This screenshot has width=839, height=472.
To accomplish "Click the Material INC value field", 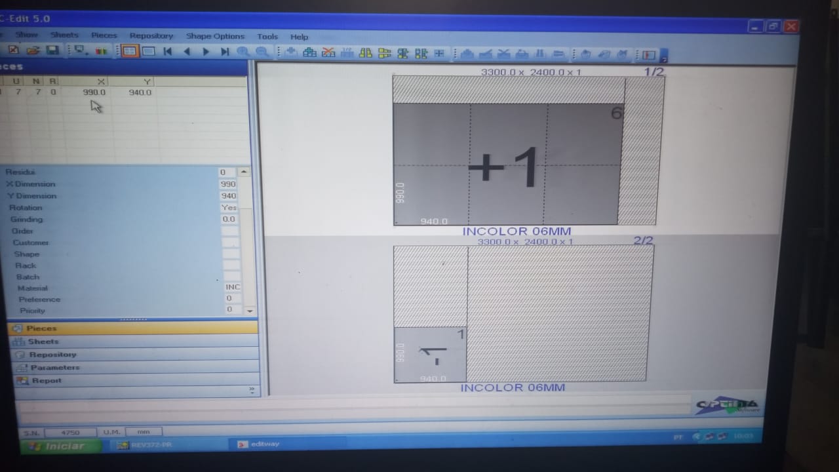I will tap(233, 287).
